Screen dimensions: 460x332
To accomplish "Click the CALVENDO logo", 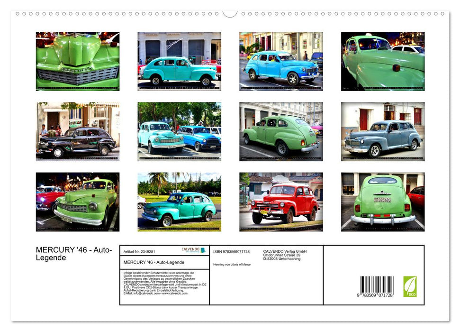I will coord(194,250).
